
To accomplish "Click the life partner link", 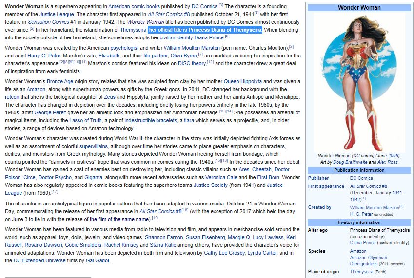I will (x=156, y=56).
